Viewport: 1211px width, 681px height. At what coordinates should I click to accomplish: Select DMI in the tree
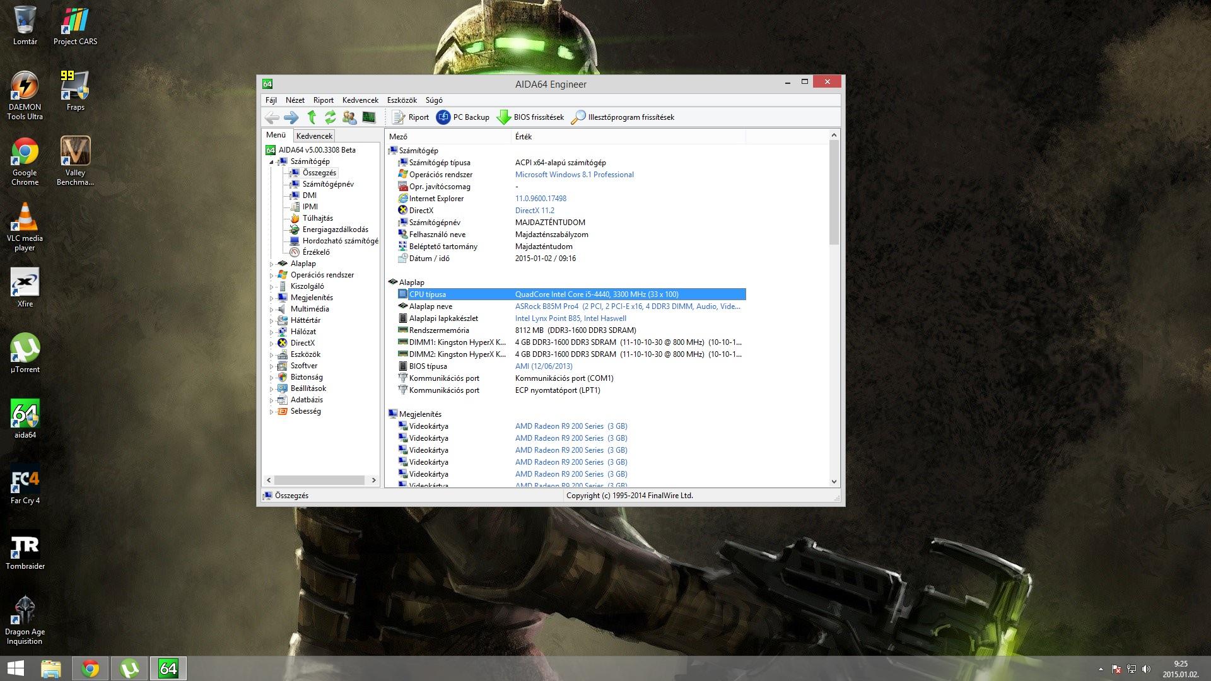309,195
